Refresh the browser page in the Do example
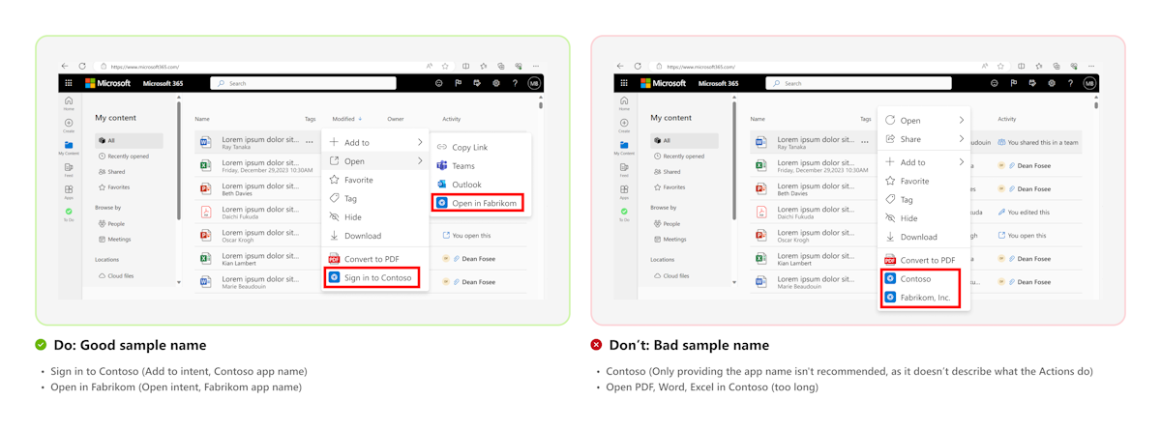This screenshot has height=429, width=1161. coord(82,67)
